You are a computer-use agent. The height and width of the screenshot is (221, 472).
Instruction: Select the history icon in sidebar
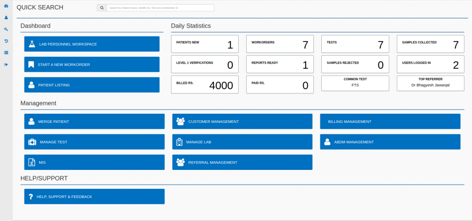point(6,41)
